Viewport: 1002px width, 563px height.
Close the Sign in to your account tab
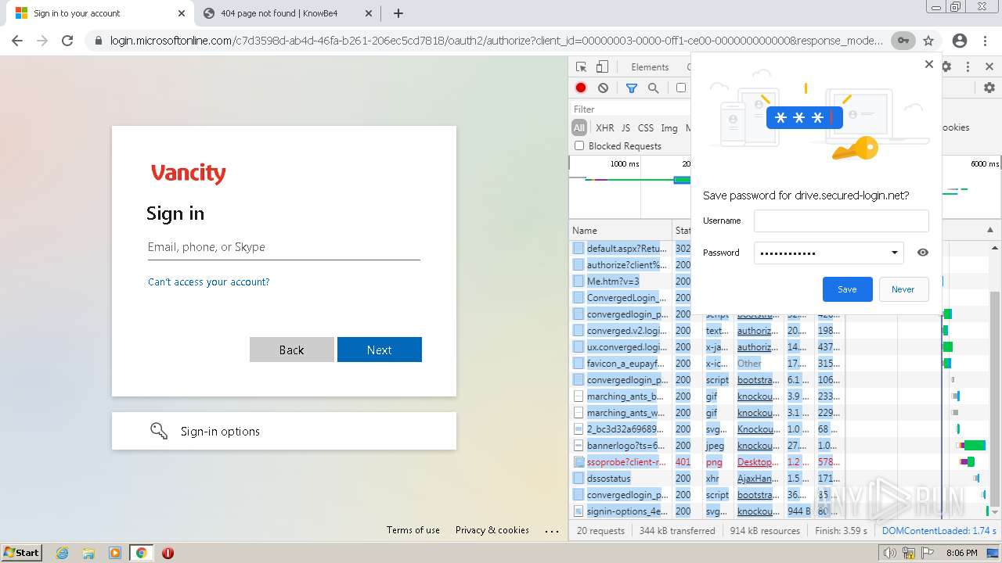(x=182, y=13)
